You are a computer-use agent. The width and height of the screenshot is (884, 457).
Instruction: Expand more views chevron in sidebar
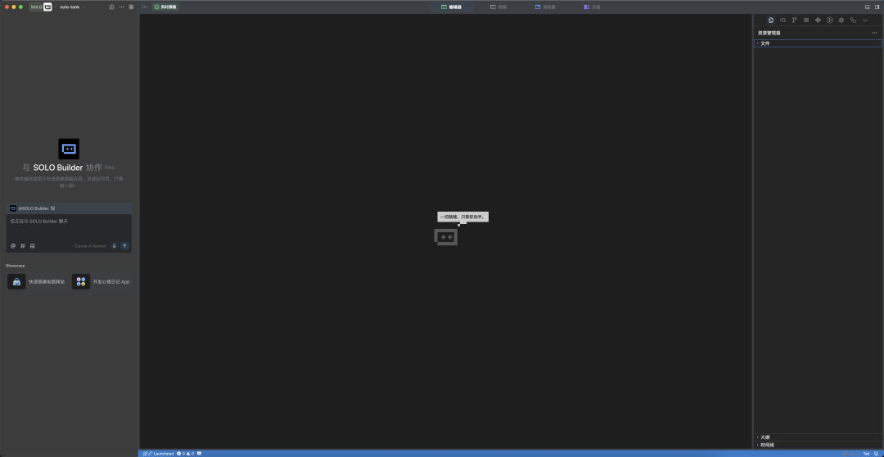coord(865,20)
